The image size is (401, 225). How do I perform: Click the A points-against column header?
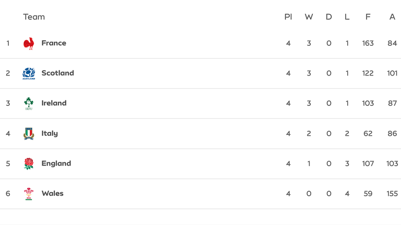click(392, 17)
